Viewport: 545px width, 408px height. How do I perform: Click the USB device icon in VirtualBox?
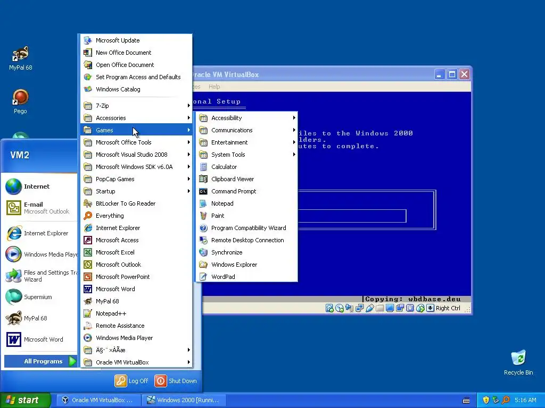369,308
